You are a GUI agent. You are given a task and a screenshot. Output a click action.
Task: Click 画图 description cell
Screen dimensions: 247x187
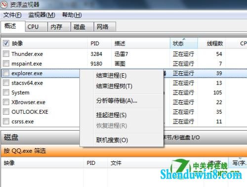(120, 64)
